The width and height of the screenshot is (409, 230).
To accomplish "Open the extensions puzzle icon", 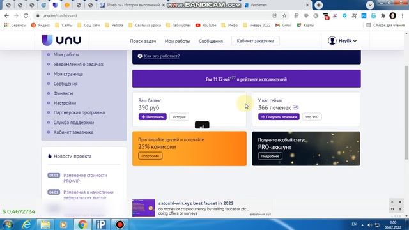I will (383, 15).
